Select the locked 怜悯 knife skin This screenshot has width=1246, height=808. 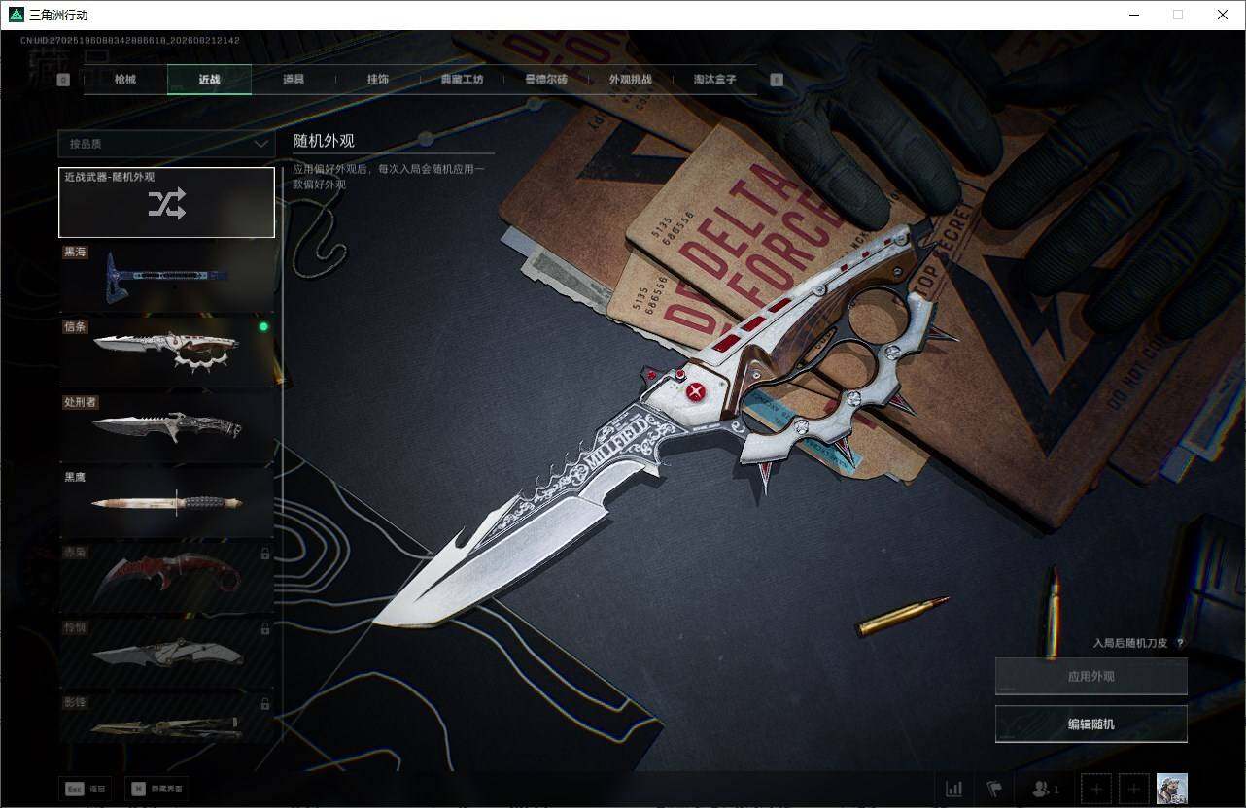click(x=166, y=652)
